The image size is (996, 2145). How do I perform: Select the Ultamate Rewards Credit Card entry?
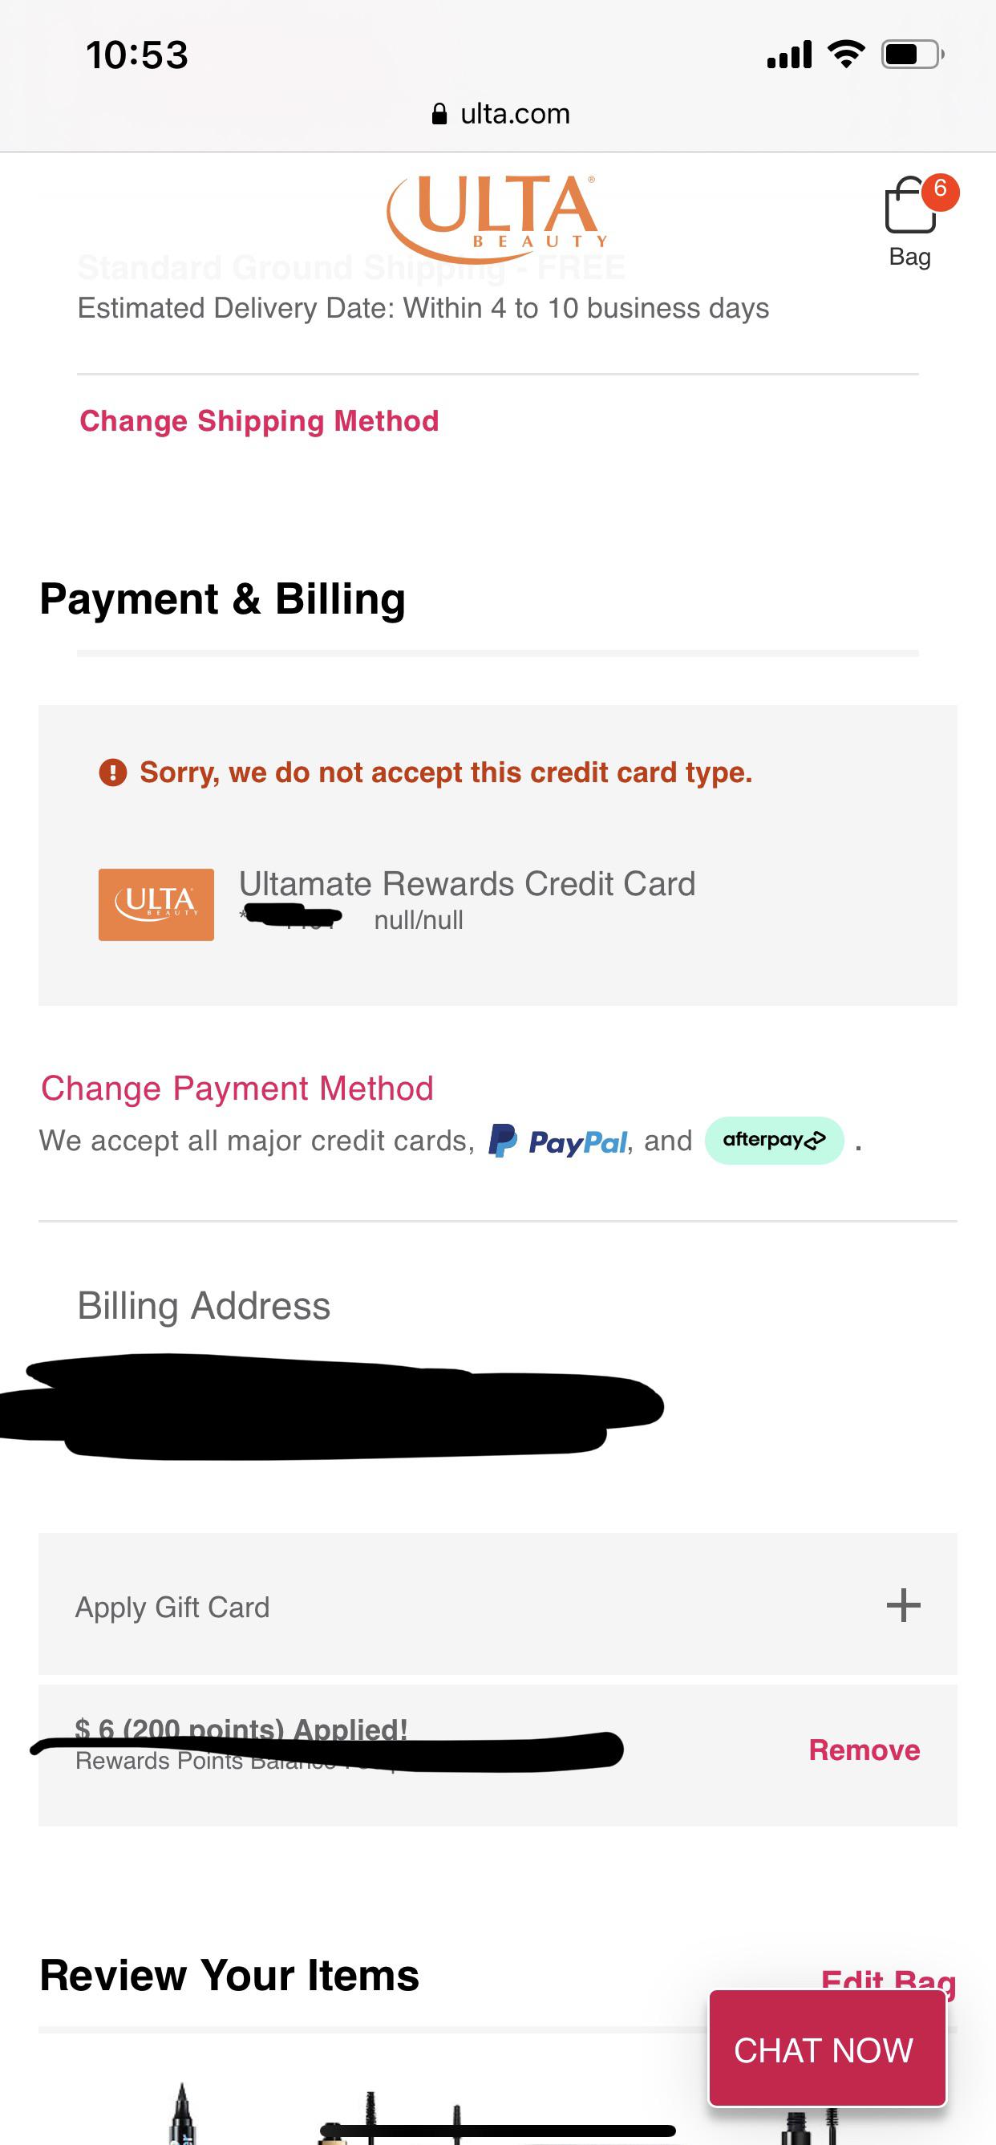click(468, 883)
